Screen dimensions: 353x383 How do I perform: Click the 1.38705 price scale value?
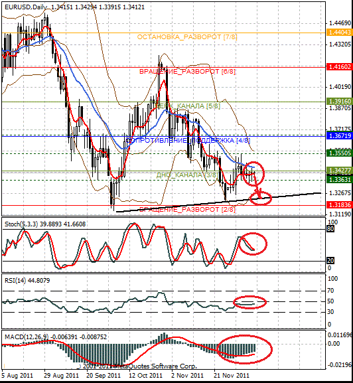(340, 108)
